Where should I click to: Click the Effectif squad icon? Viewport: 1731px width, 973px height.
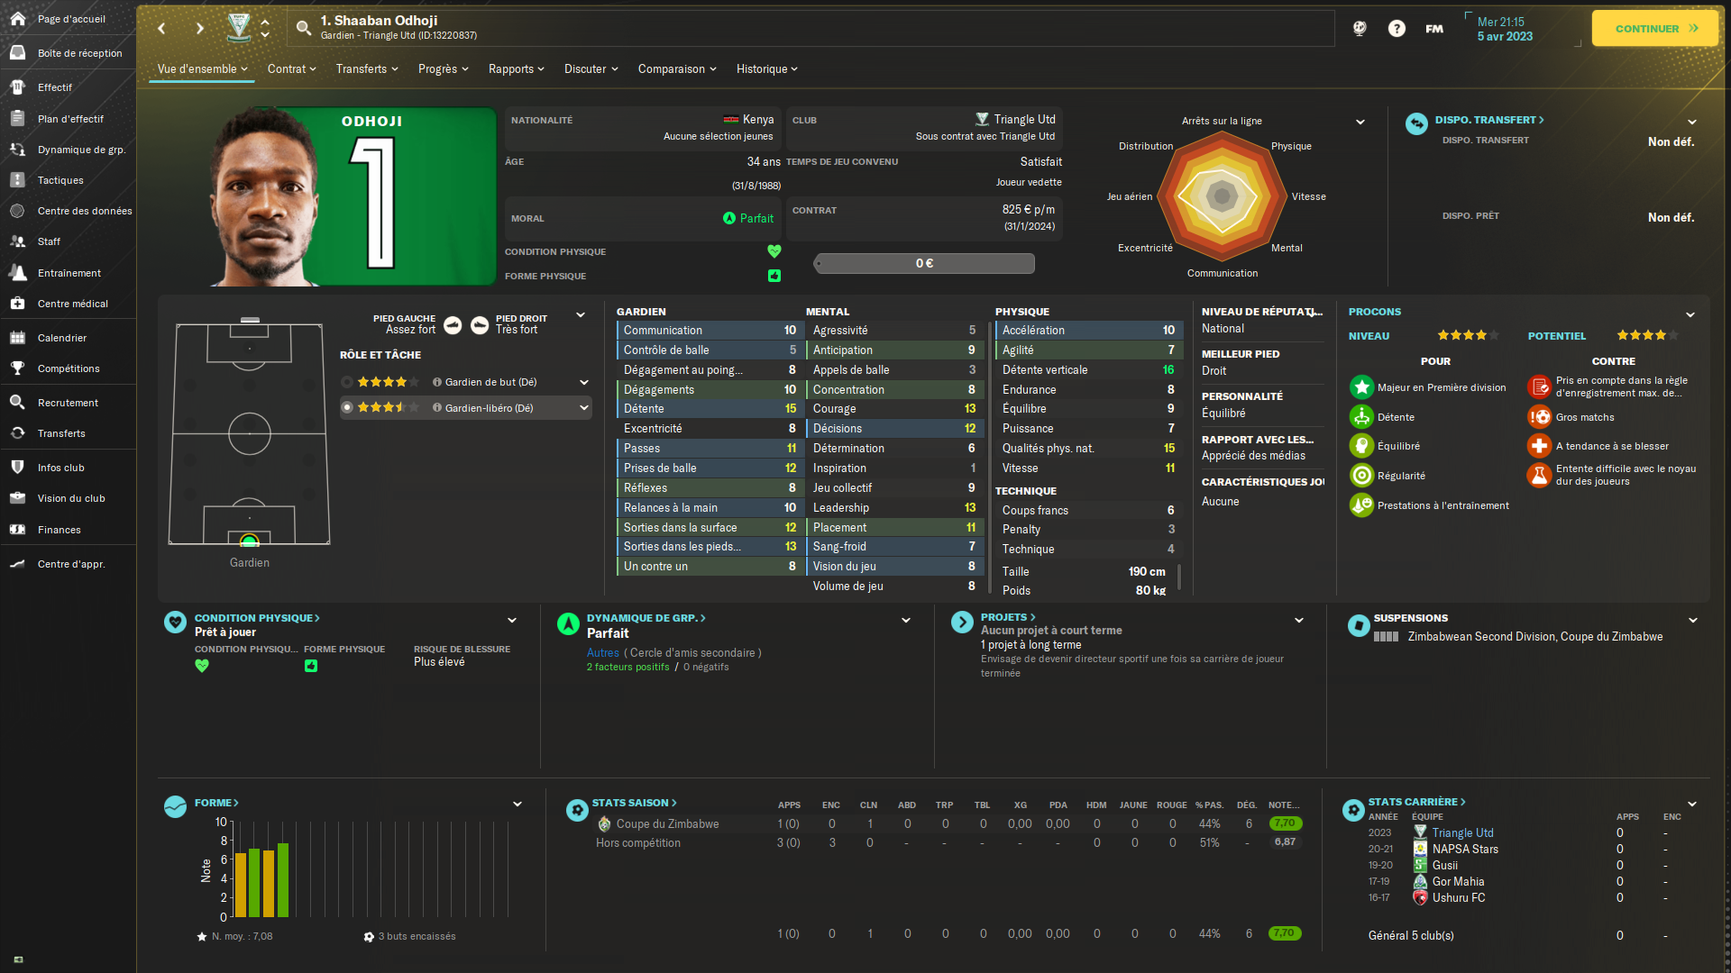point(18,87)
